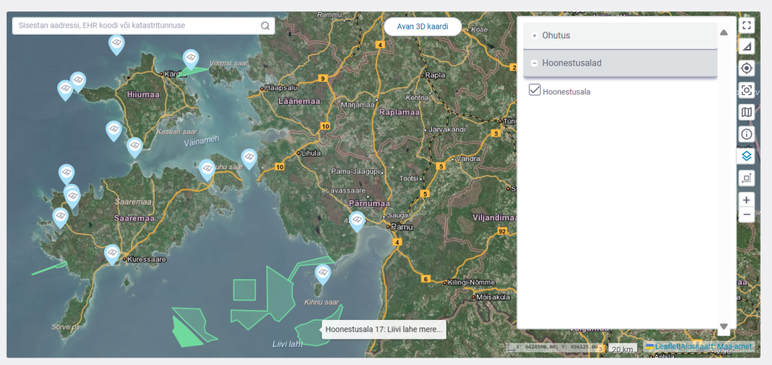The width and height of the screenshot is (772, 365).
Task: Open map marker at Kuressaare
Action: click(112, 255)
